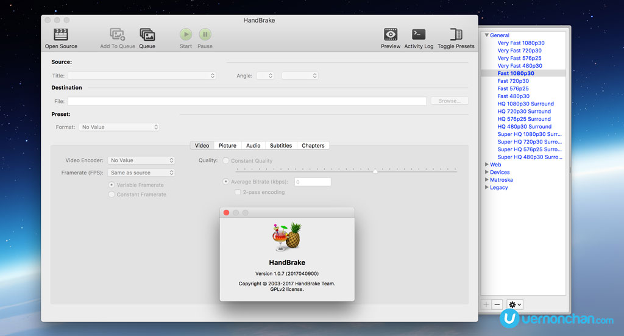Viewport: 624px width, 336px height.
Task: Select Constant Quality radio button
Action: (225, 160)
